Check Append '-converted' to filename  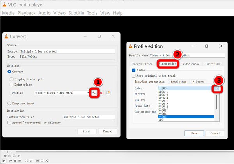click(x=9, y=123)
